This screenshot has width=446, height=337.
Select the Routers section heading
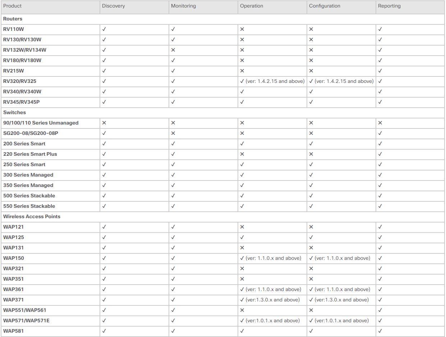point(13,19)
